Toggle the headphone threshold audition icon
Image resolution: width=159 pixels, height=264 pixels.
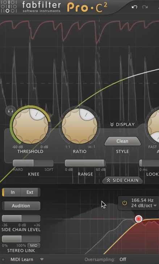11,111
